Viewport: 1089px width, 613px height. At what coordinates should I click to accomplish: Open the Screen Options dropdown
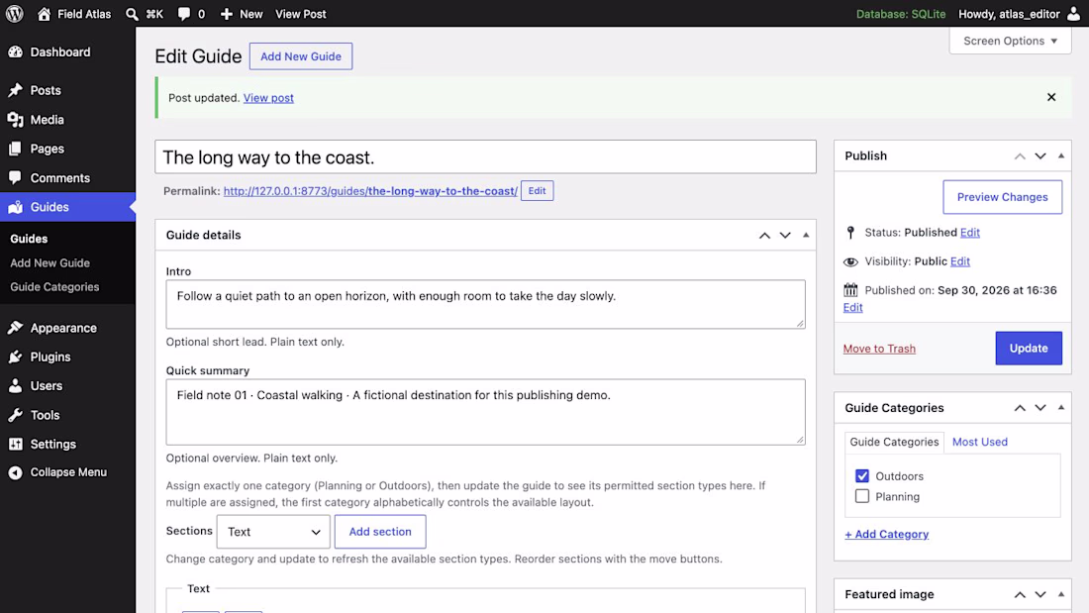tap(1010, 41)
